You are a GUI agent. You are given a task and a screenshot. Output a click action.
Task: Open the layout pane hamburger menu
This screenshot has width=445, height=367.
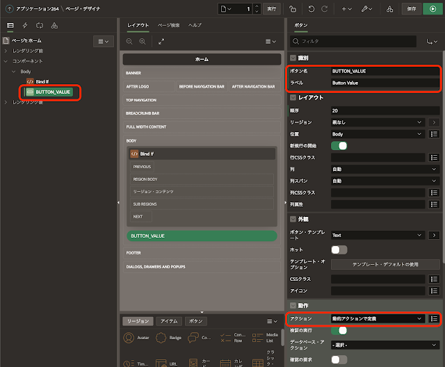[x=270, y=42]
